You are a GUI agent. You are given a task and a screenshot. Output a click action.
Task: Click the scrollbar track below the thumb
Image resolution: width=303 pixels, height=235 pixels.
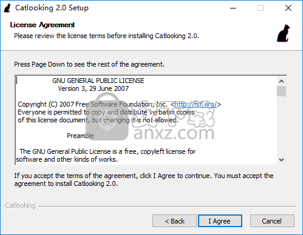(281, 125)
